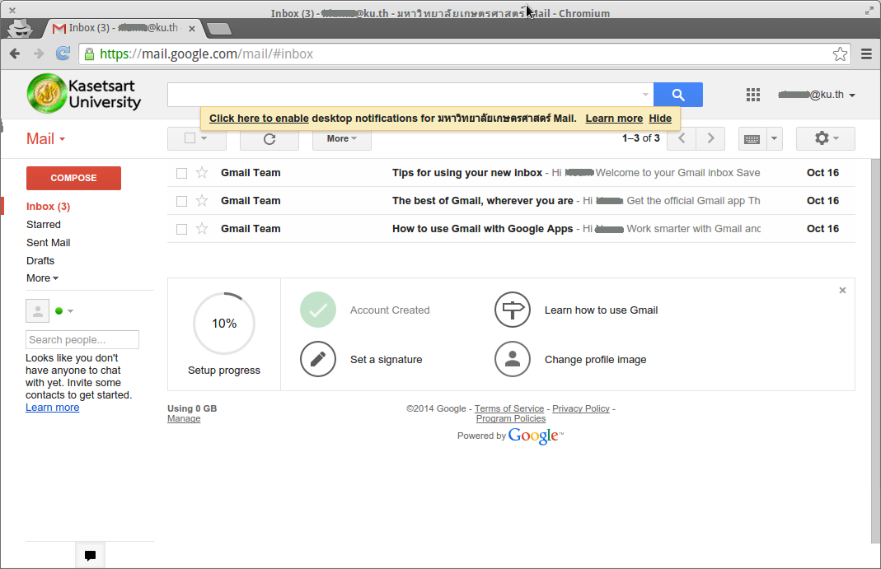Click the Learn how to use Gmail signpost icon
The image size is (881, 569).
513,310
